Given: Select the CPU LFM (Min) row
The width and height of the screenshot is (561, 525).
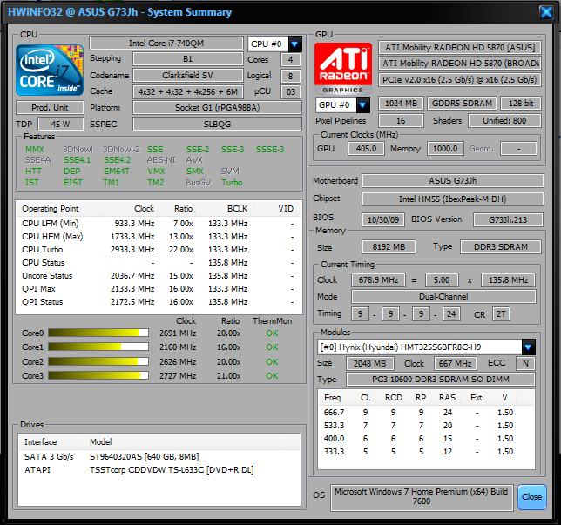Looking at the screenshot, I should point(159,224).
